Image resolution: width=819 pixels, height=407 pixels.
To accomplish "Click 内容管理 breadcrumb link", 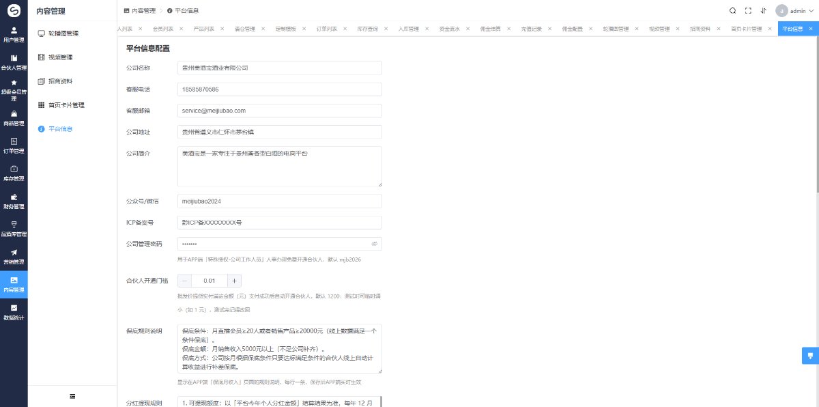I will (139, 11).
